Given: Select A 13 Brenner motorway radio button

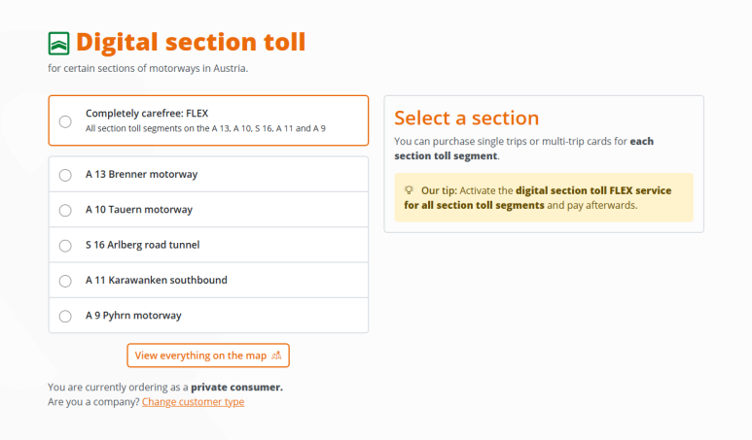Looking at the screenshot, I should pyautogui.click(x=65, y=175).
